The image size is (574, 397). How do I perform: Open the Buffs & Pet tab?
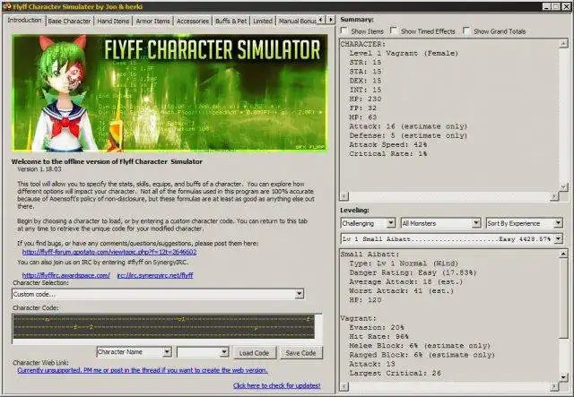(231, 22)
